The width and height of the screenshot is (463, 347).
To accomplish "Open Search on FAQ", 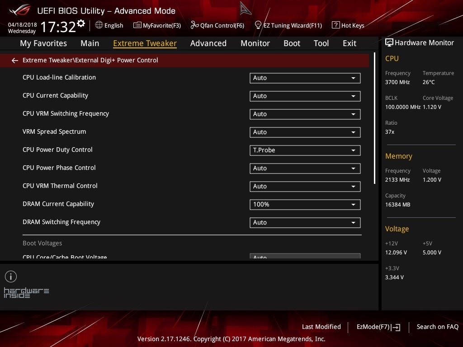I will click(x=438, y=327).
